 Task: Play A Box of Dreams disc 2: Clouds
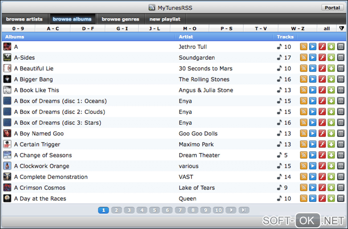tap(313, 112)
